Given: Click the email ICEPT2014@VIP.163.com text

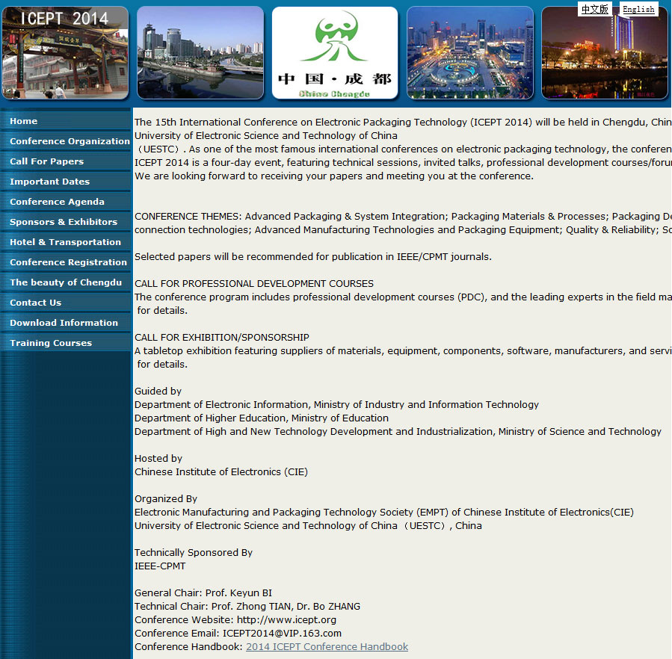Looking at the screenshot, I should 282,634.
